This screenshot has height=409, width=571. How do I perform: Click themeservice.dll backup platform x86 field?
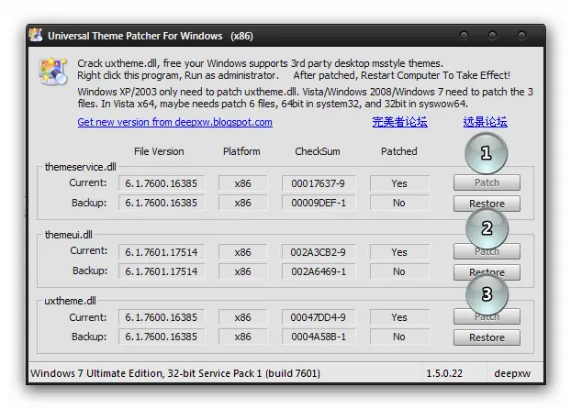pyautogui.click(x=242, y=203)
